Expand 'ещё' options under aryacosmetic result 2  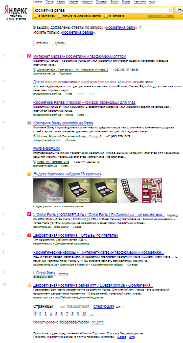[92, 94]
